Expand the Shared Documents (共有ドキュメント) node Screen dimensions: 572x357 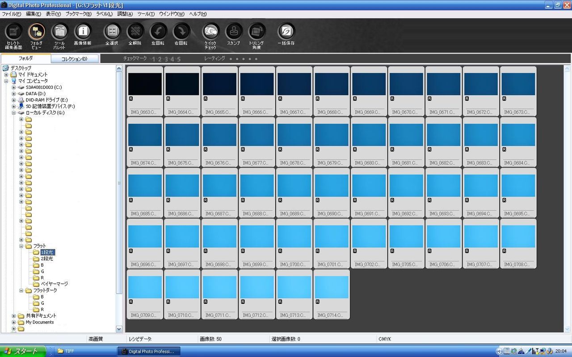pyautogui.click(x=14, y=316)
